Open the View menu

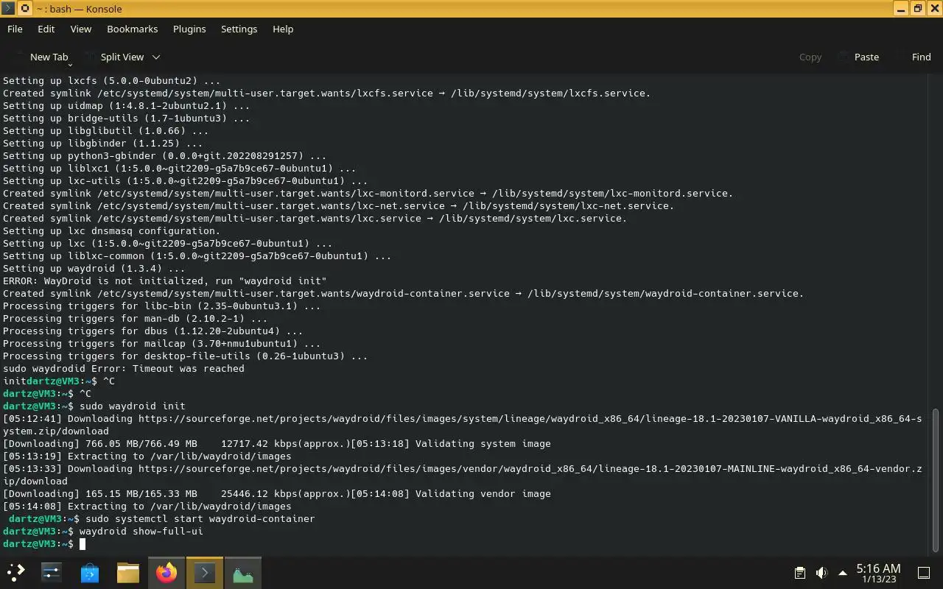point(81,29)
